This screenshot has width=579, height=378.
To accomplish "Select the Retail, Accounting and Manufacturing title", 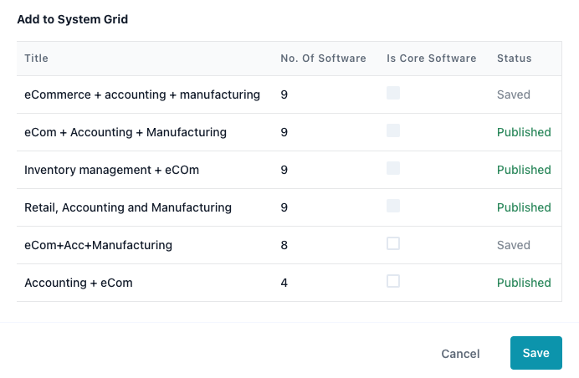I will click(128, 207).
